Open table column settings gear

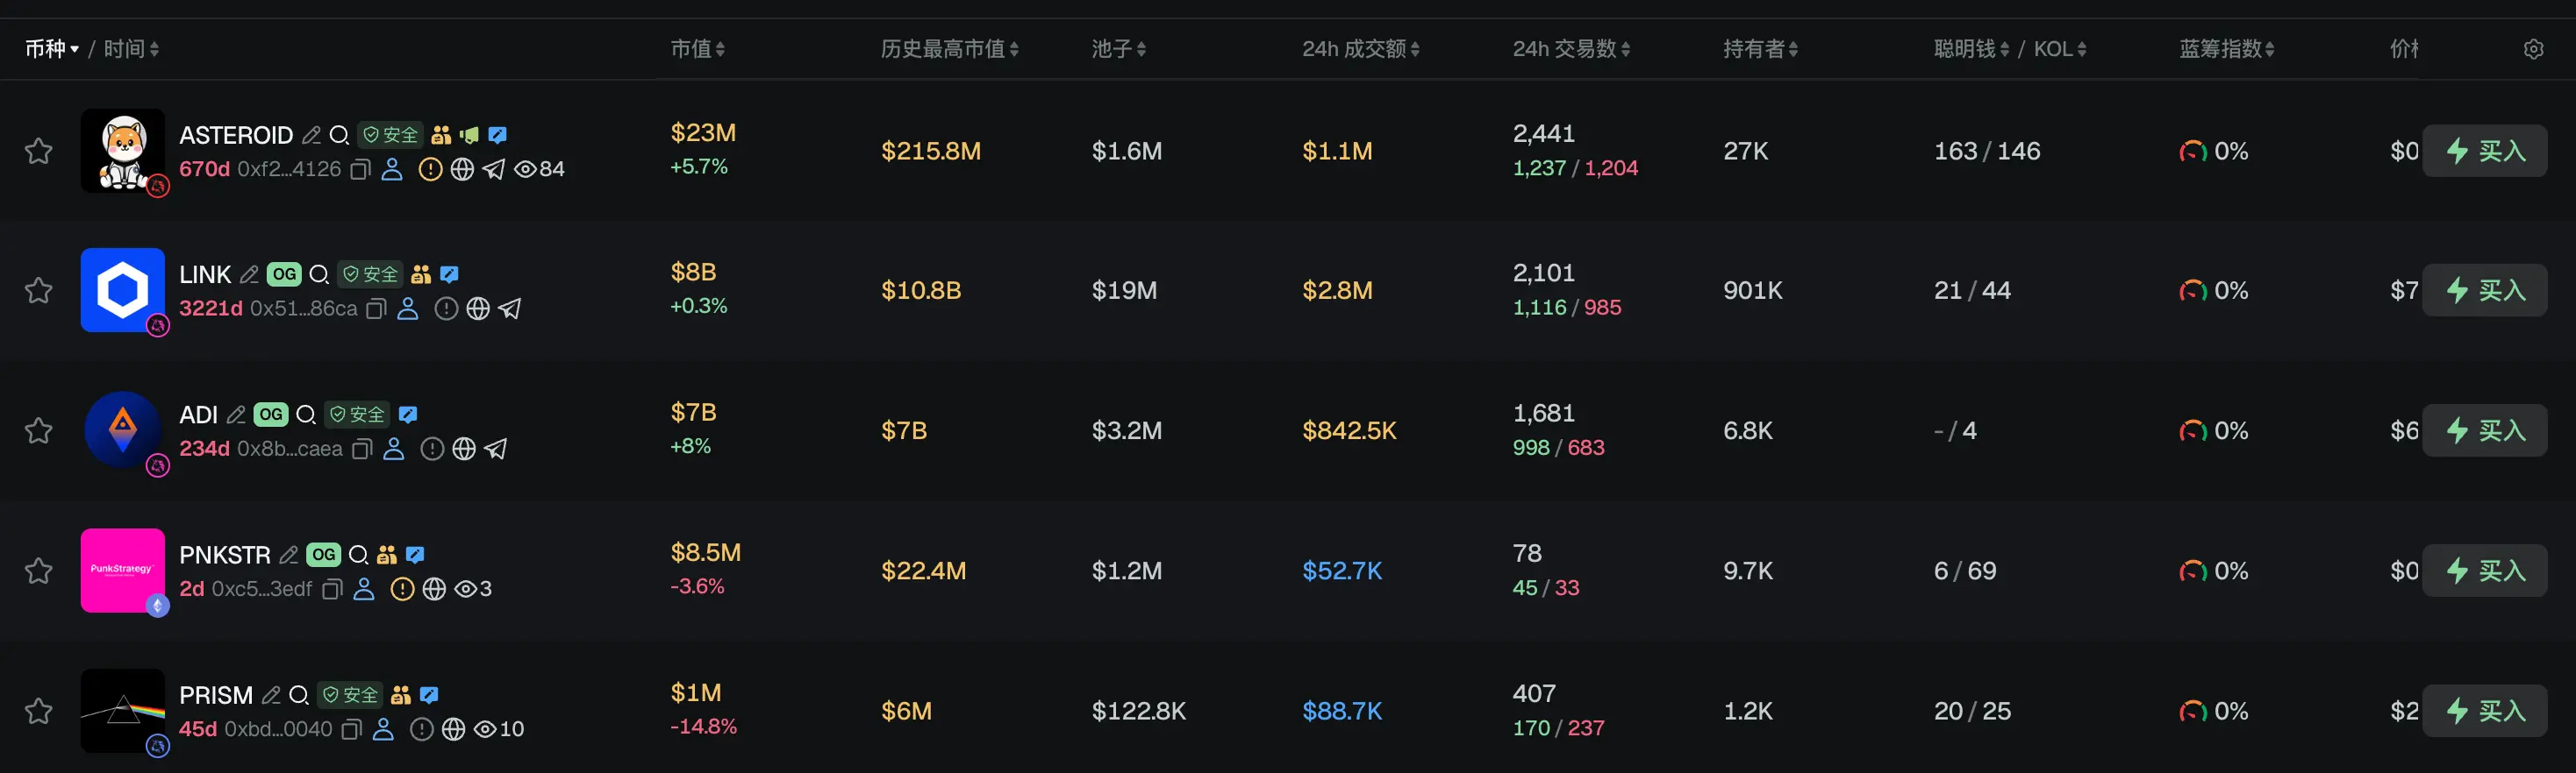[2534, 49]
